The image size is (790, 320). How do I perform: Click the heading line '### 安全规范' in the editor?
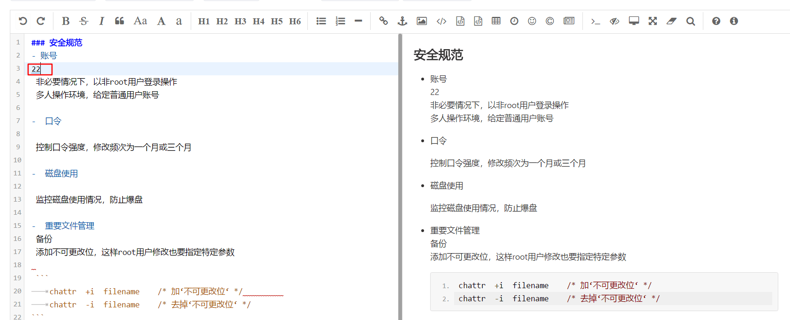click(x=57, y=43)
